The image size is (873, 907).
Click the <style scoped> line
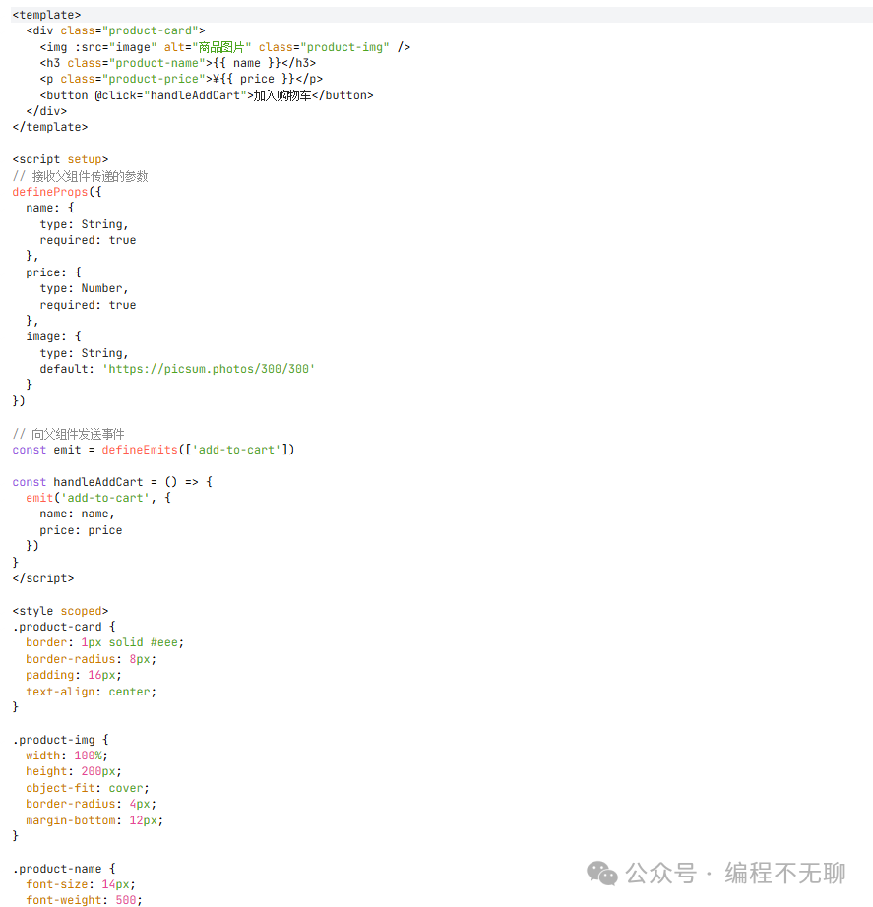click(x=60, y=611)
